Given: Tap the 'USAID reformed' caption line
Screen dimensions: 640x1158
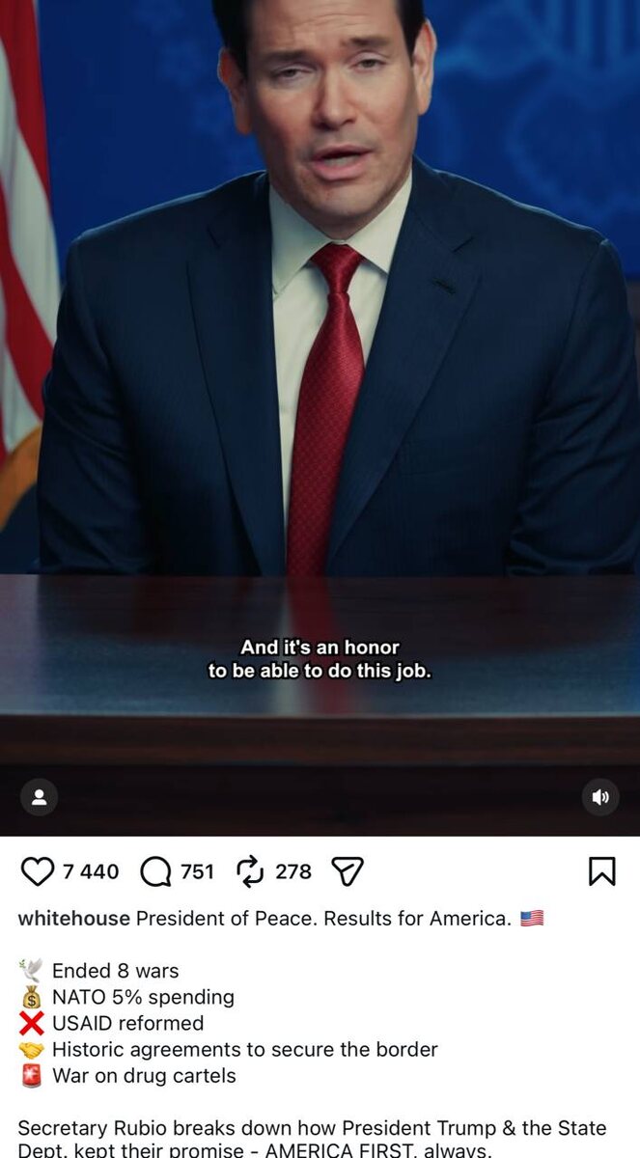Looking at the screenshot, I should [127, 1023].
